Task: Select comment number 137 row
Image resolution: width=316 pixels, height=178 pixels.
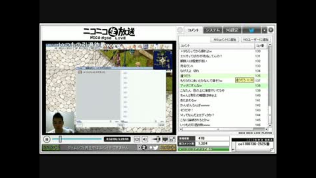Action: click(224, 80)
